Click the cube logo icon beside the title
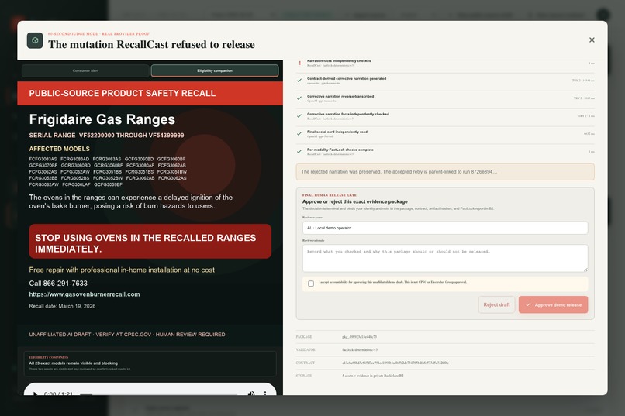 pos(35,40)
